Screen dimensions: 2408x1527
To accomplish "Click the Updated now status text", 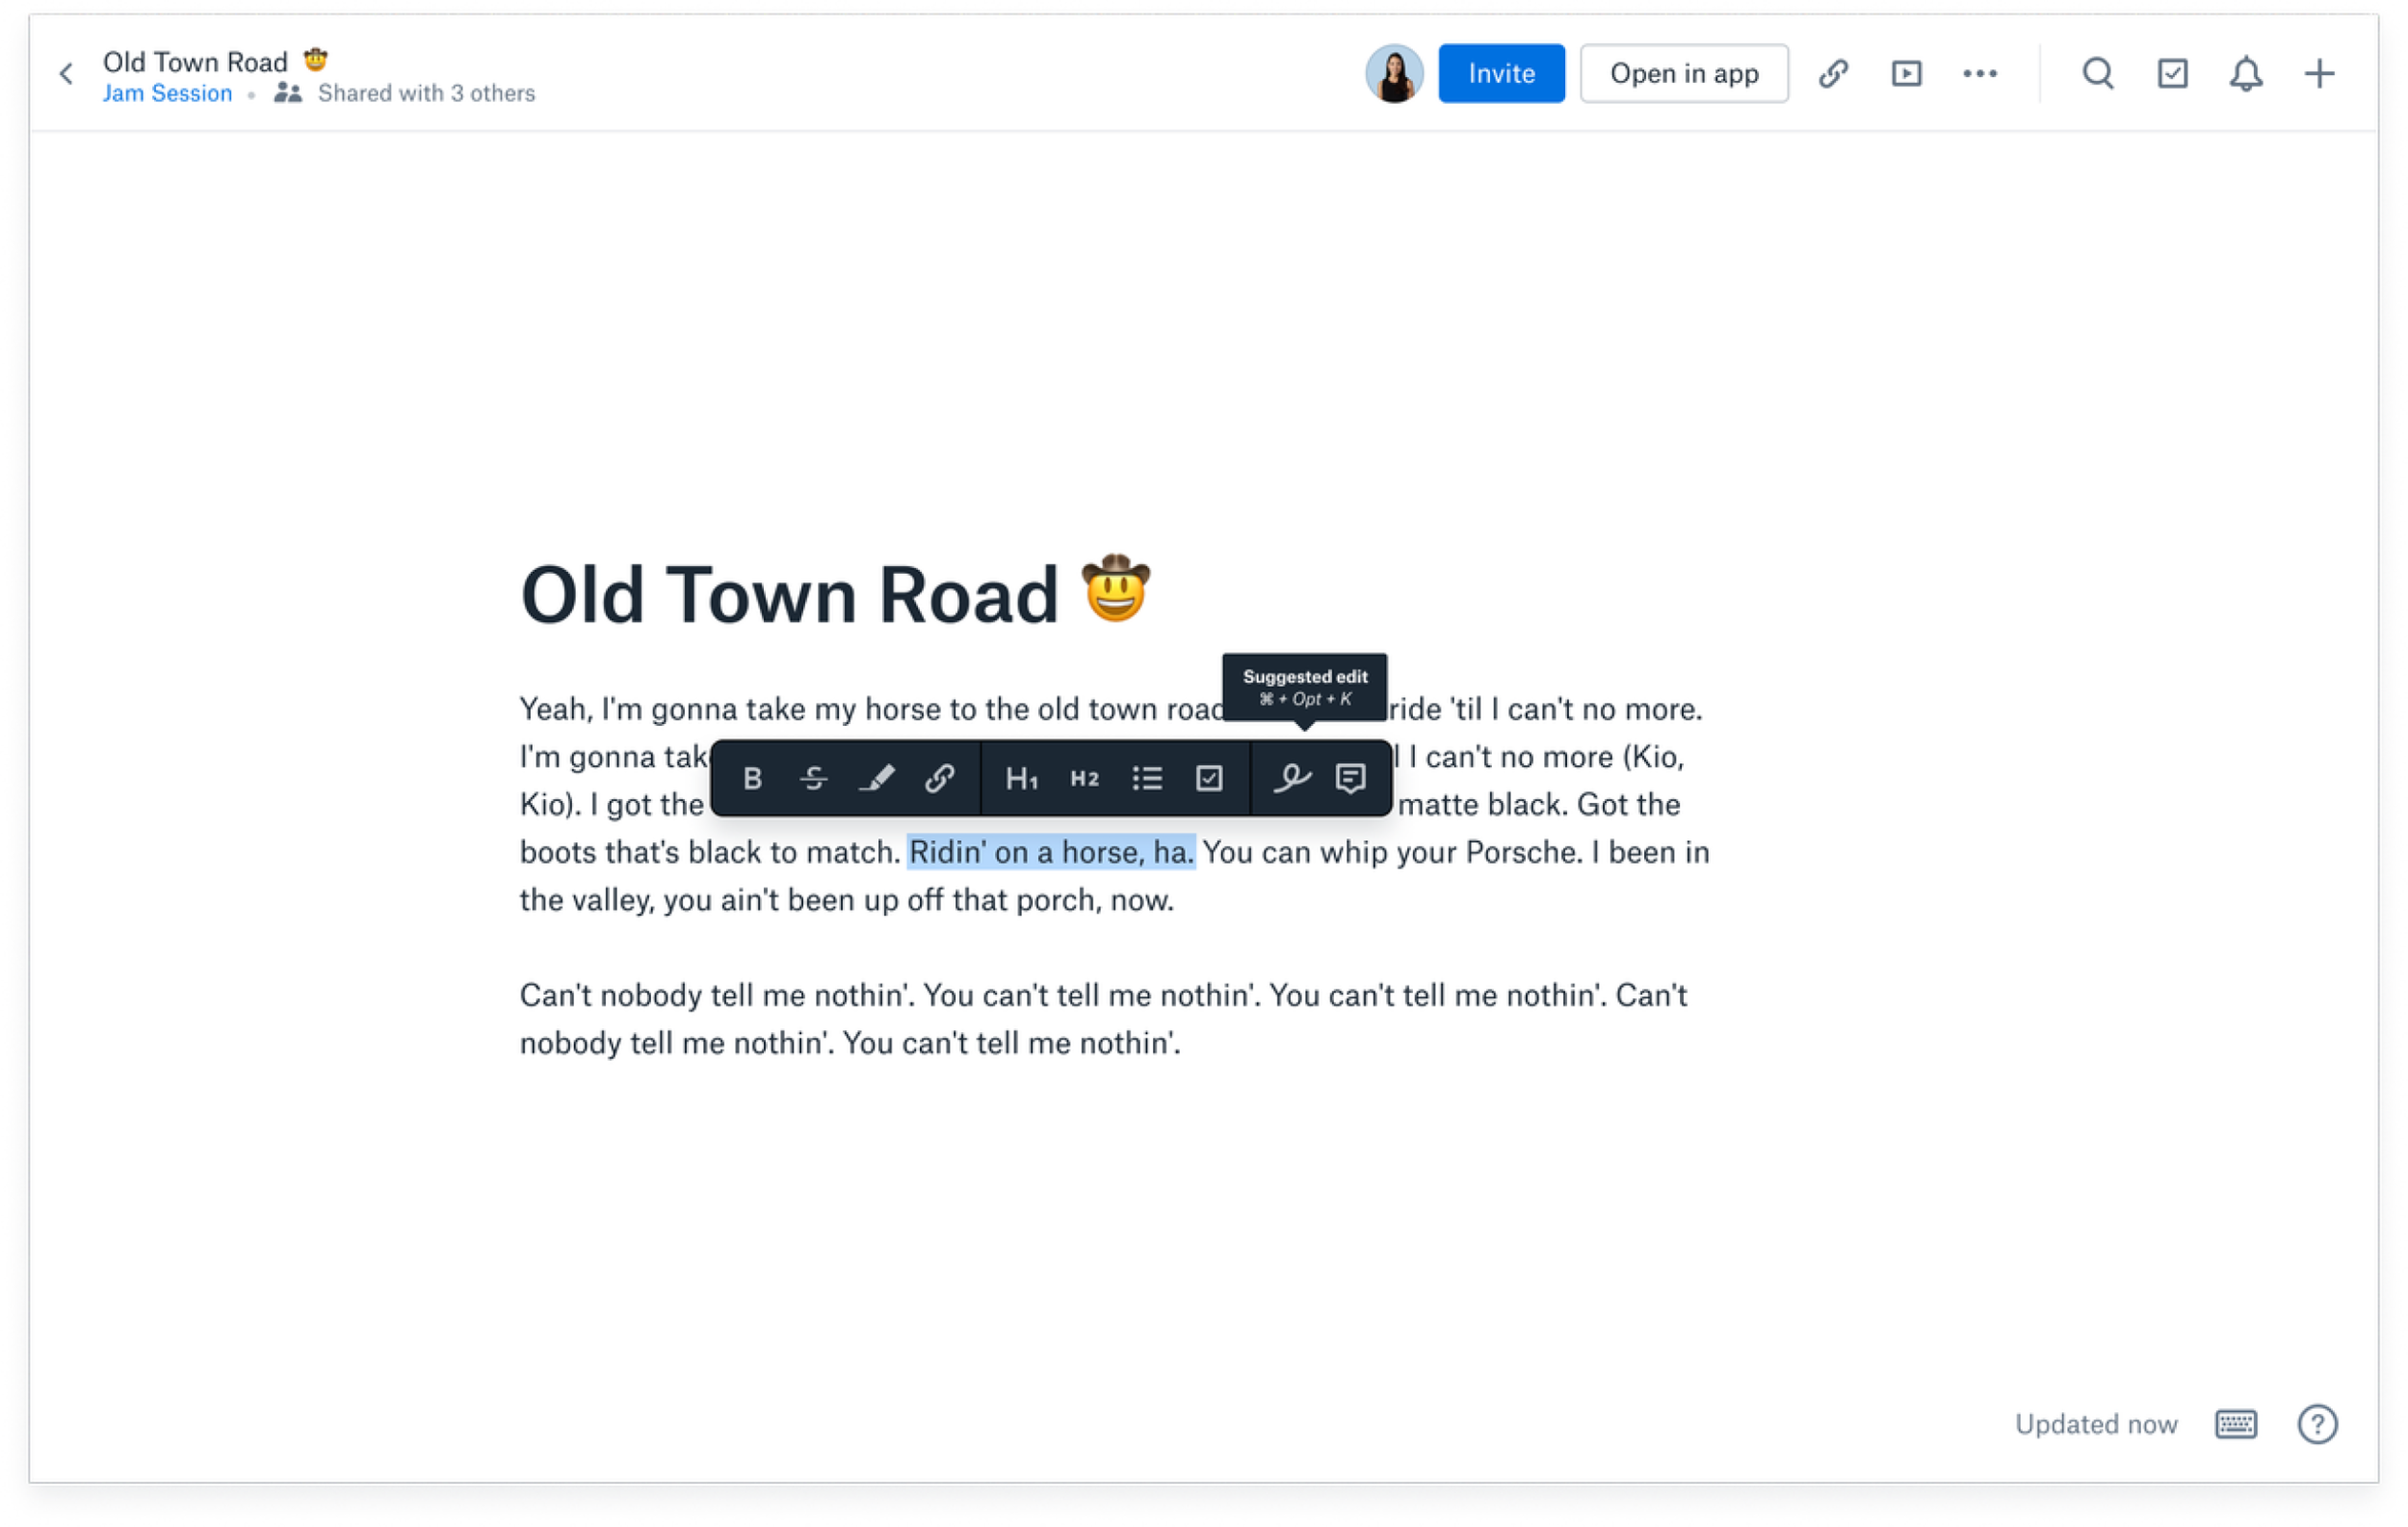I will [x=2096, y=1424].
